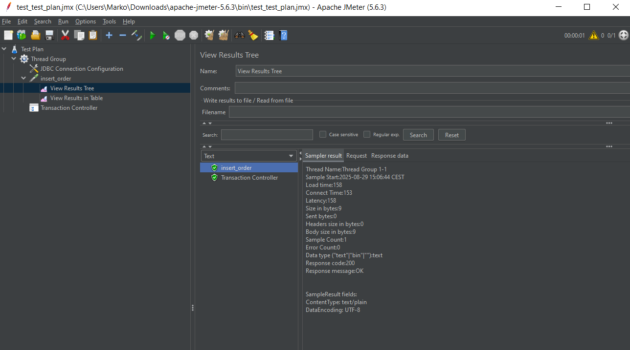Screen dimensions: 630x350
Task: Collapse the Thread Group tree node
Action: pyautogui.click(x=14, y=59)
